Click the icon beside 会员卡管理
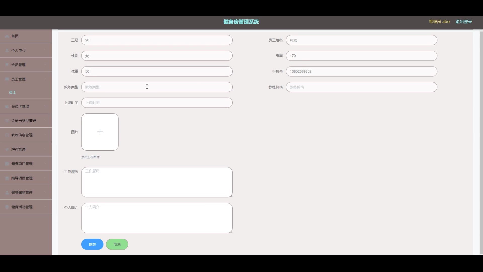 click(x=7, y=106)
